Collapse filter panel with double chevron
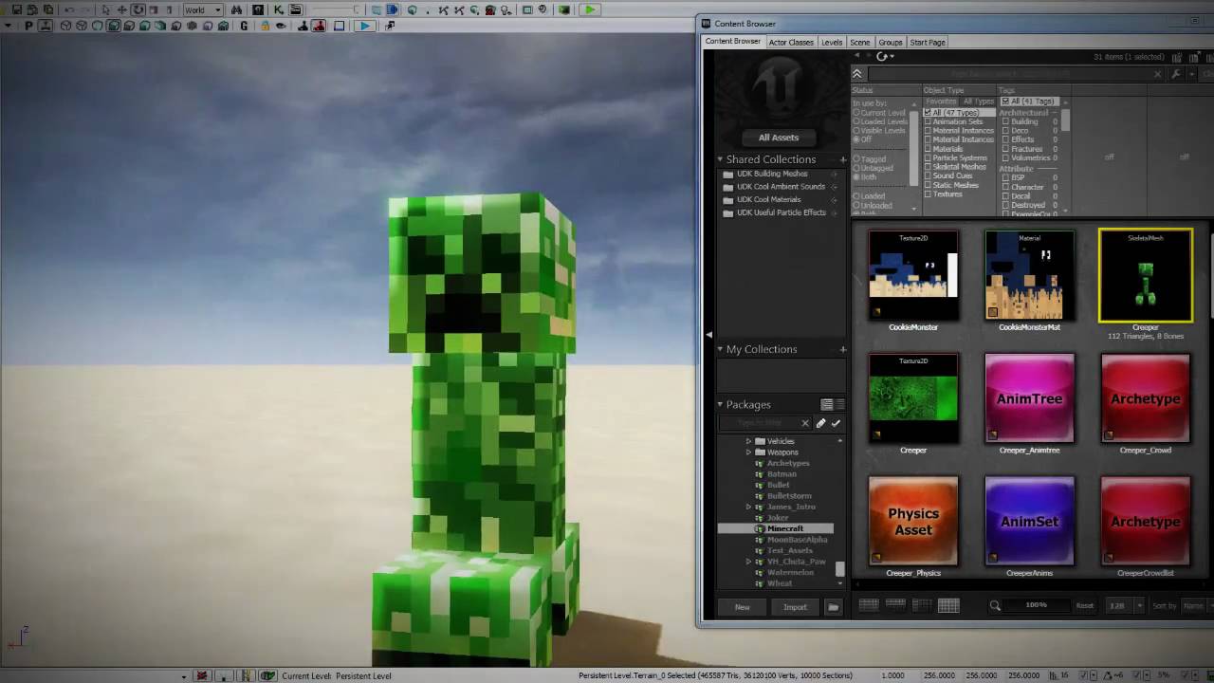Viewport: 1214px width, 683px height. pos(857,74)
